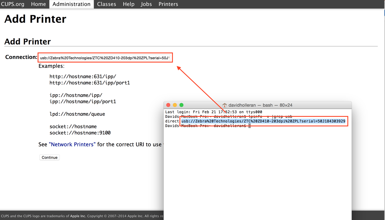
Task: Open the Help tab
Action: (129, 4)
